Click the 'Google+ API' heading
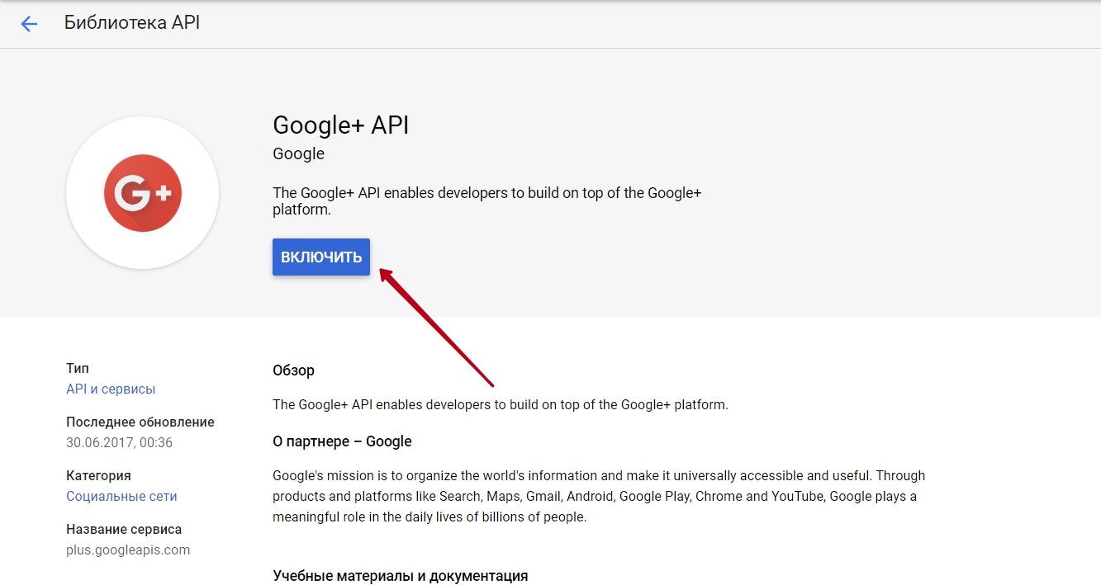The image size is (1101, 585). tap(341, 125)
